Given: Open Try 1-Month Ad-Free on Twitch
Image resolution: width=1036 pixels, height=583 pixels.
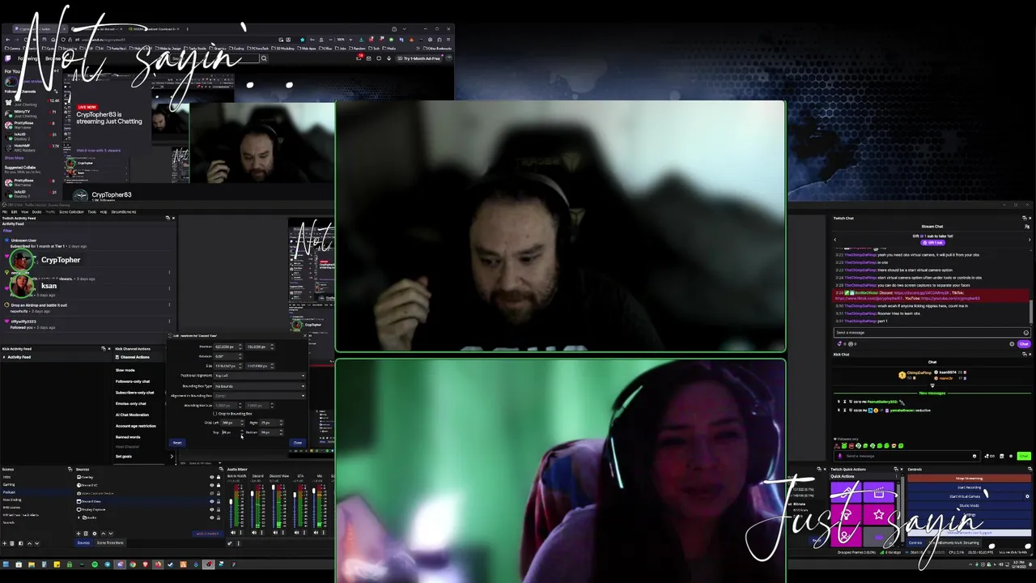Looking at the screenshot, I should 420,58.
